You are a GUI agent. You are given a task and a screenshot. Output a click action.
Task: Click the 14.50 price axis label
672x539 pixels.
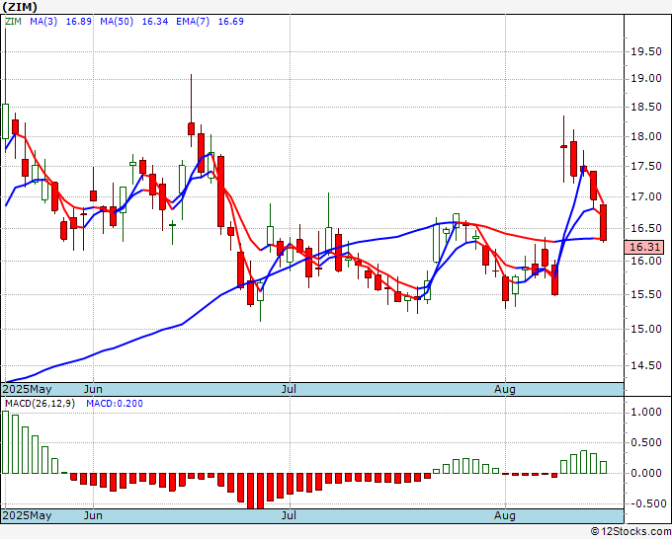pos(646,365)
